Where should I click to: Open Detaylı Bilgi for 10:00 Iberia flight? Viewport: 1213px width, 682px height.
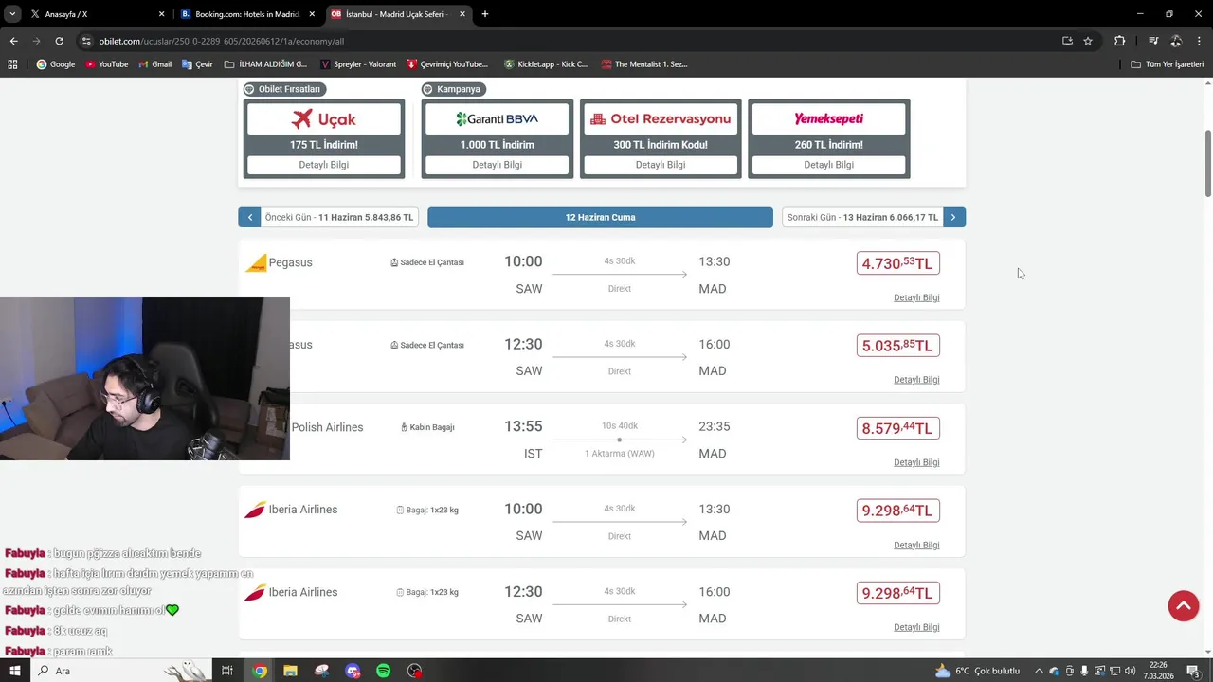916,545
